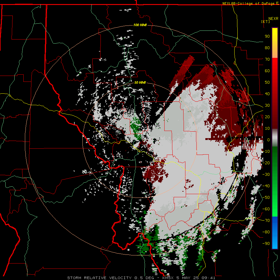Select the -40 scale value
Viewport: 280px width, 280px height.
pyautogui.click(x=266, y=186)
